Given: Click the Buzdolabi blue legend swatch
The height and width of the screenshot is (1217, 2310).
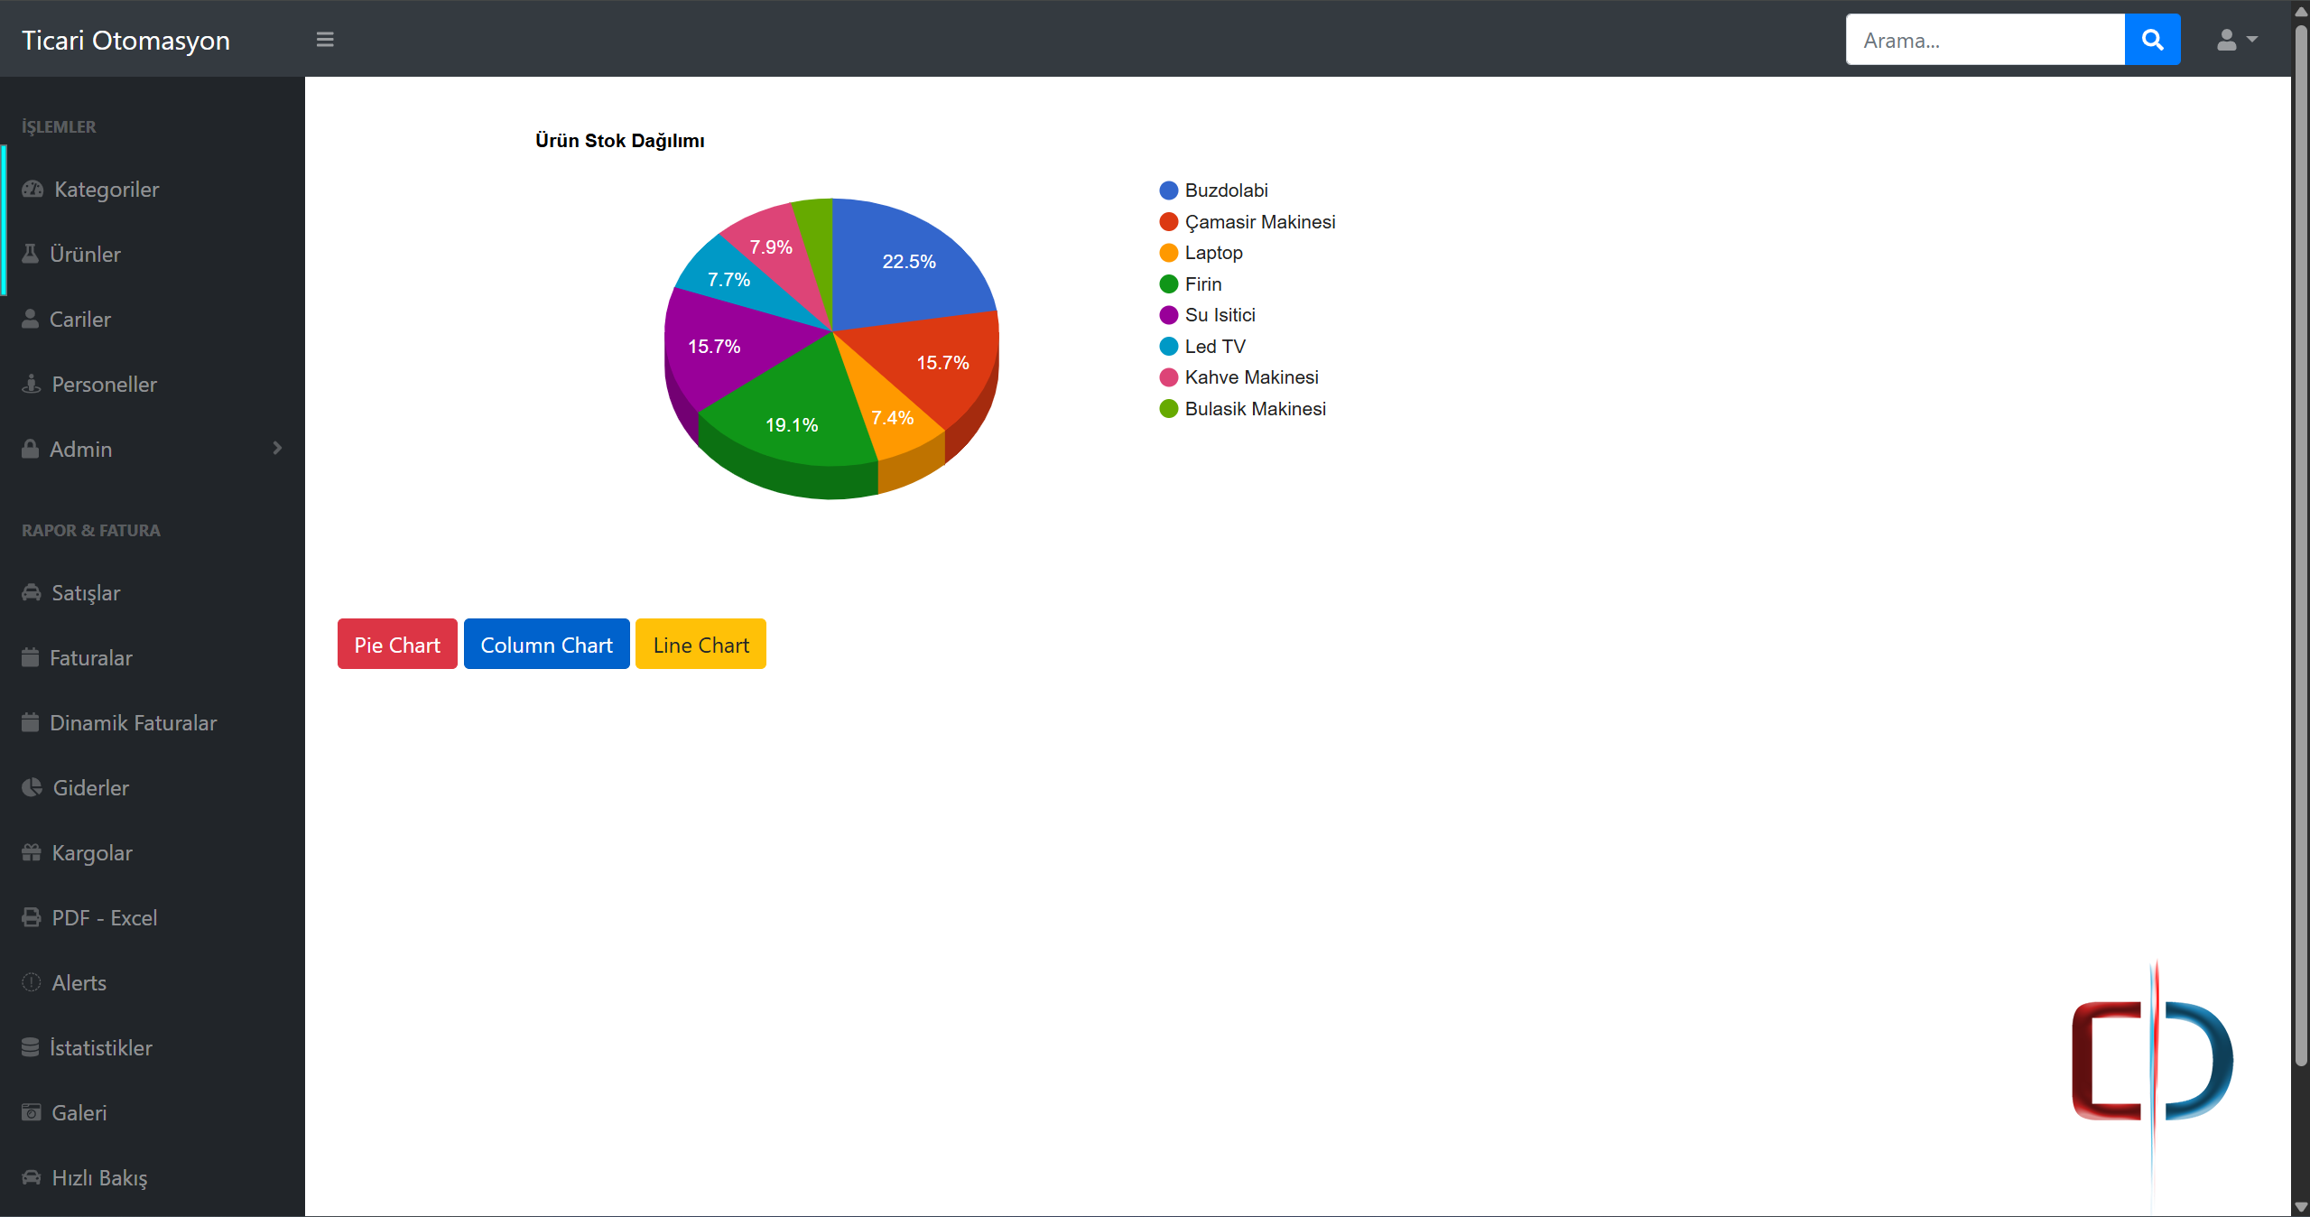Looking at the screenshot, I should click(1168, 190).
